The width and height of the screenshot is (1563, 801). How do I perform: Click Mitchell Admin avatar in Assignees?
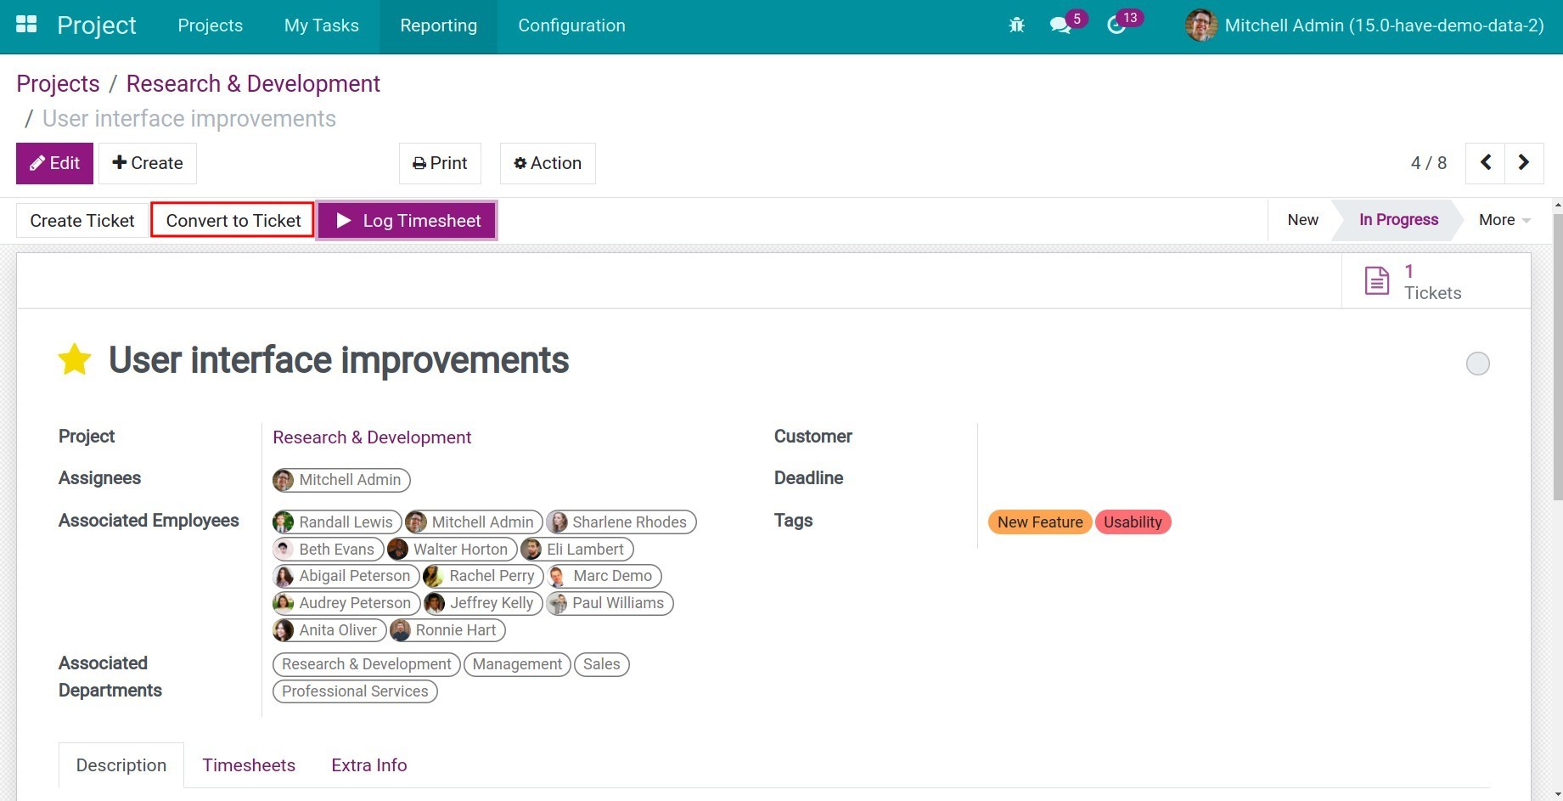click(284, 480)
